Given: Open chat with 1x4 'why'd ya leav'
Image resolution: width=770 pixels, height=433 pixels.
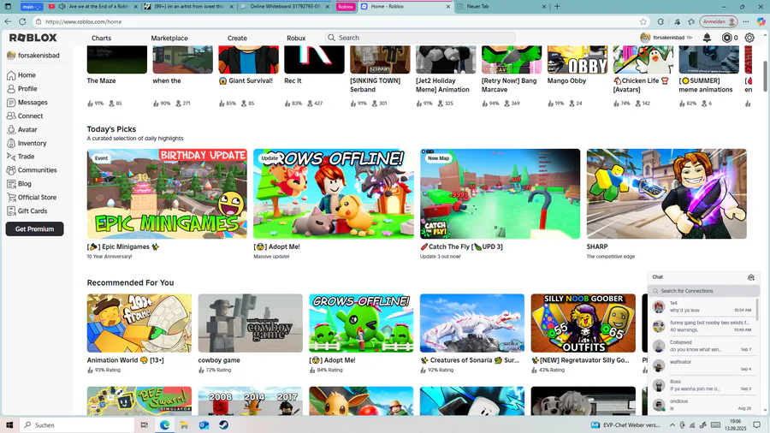Looking at the screenshot, I should pos(702,307).
